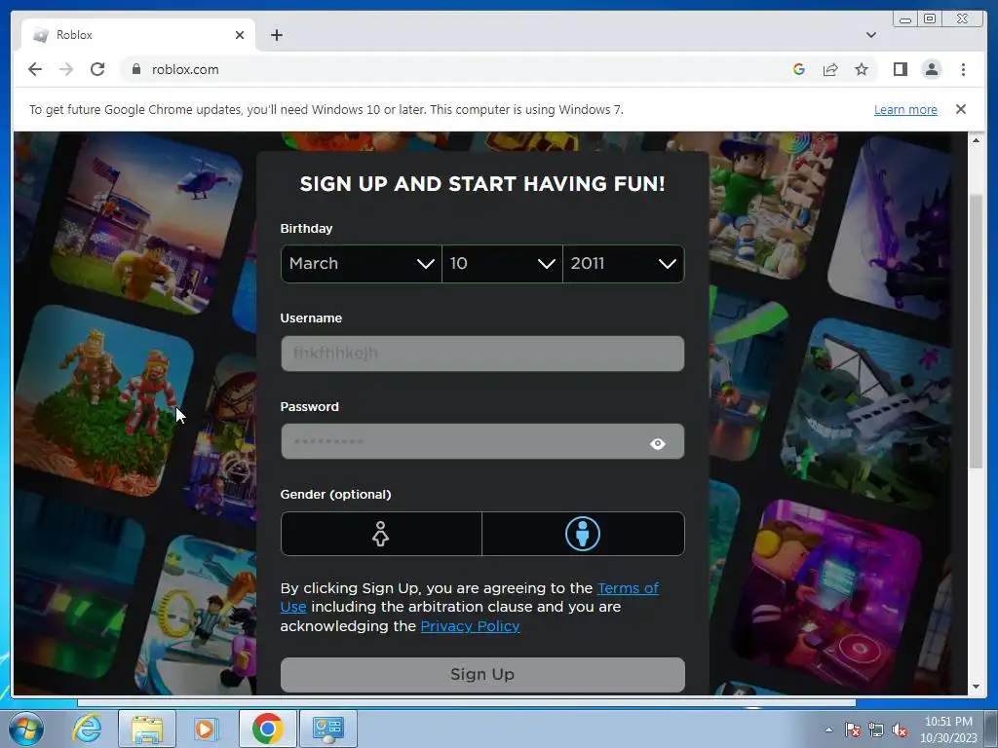Restore down the Chrome window
The width and height of the screenshot is (998, 748).
(929, 19)
